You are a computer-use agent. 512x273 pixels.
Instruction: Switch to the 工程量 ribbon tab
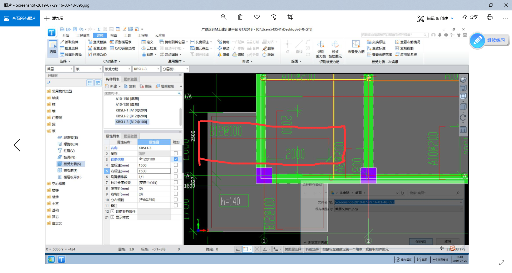tap(143, 35)
